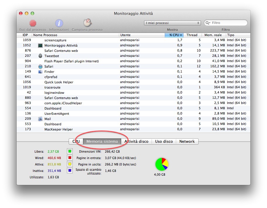Sort by Tipo column header
Screen dimensions: 267x208
tap(238, 35)
